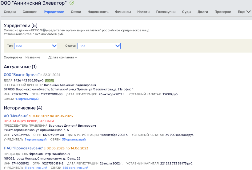
Task: Click chairman name Фрадков Петр Михайлович
Action: click(50, 154)
